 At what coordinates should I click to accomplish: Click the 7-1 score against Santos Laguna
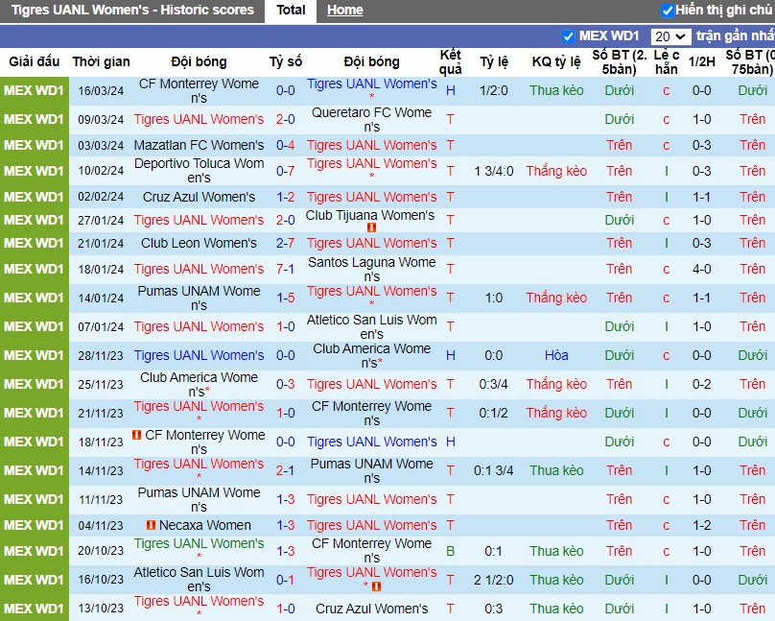[285, 269]
